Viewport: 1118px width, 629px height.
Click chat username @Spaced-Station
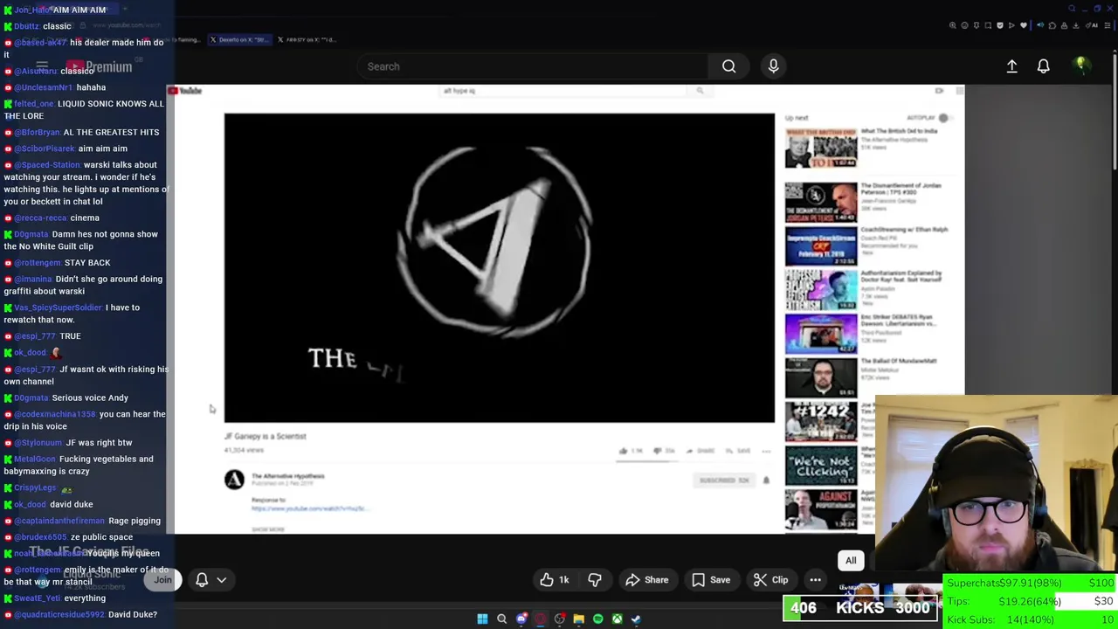pyautogui.click(x=47, y=164)
